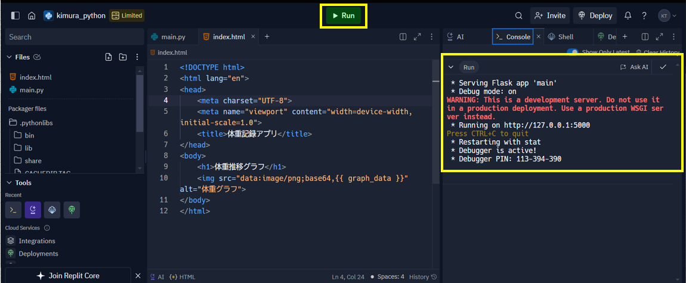
Task: Toggle the Show Only Latest switch
Action: coord(573,51)
